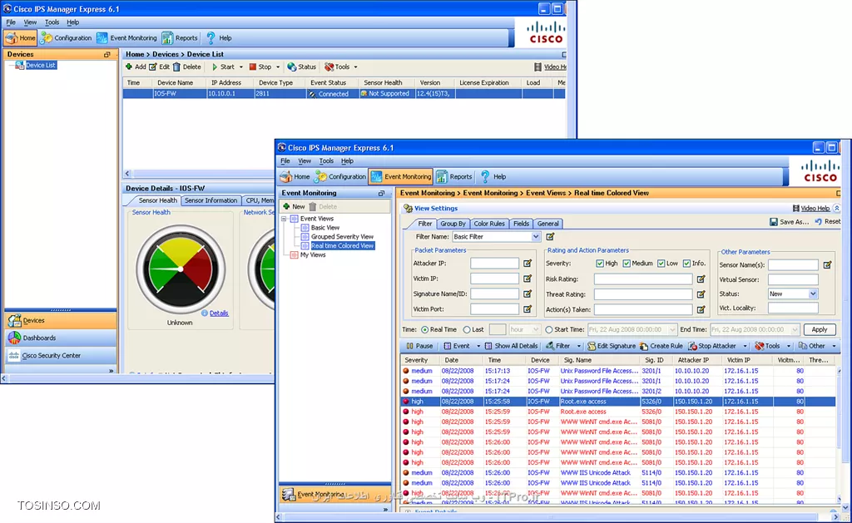Click the edit icon beside Signature Name/ID
Viewport: 852px width, 523px height.
click(x=527, y=294)
